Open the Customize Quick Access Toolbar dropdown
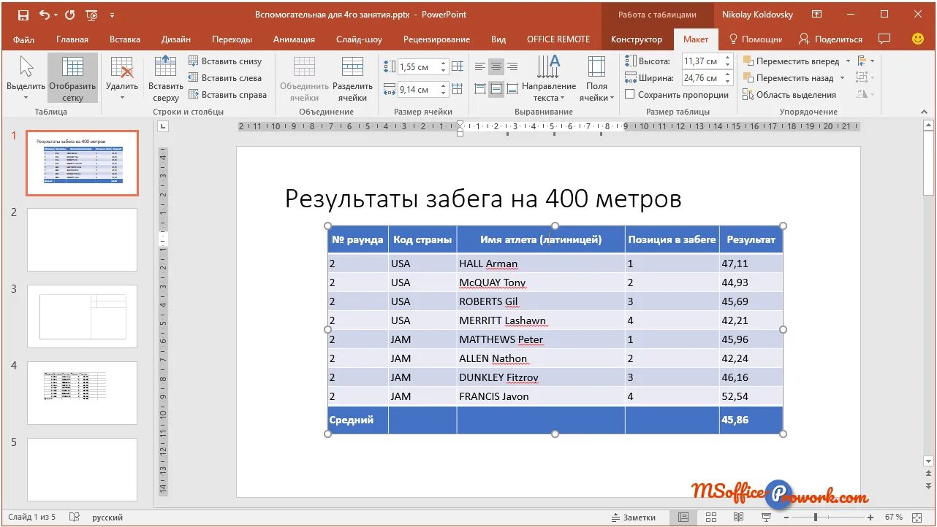937x527 pixels. (112, 15)
